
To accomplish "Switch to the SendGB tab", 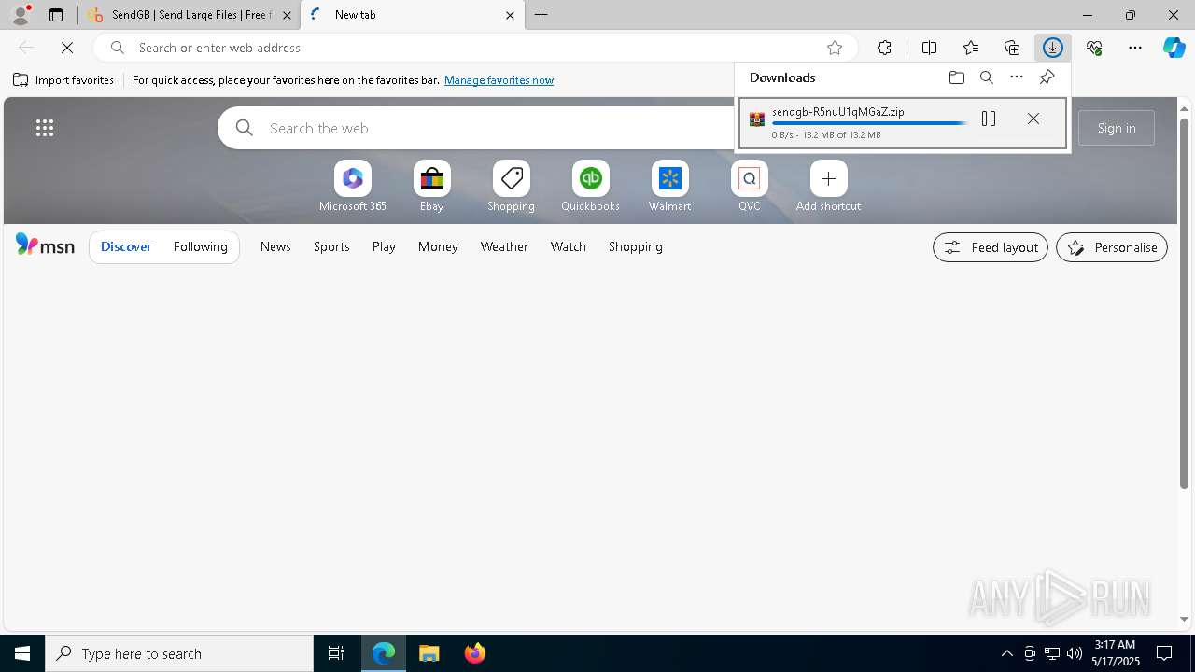I will [190, 15].
